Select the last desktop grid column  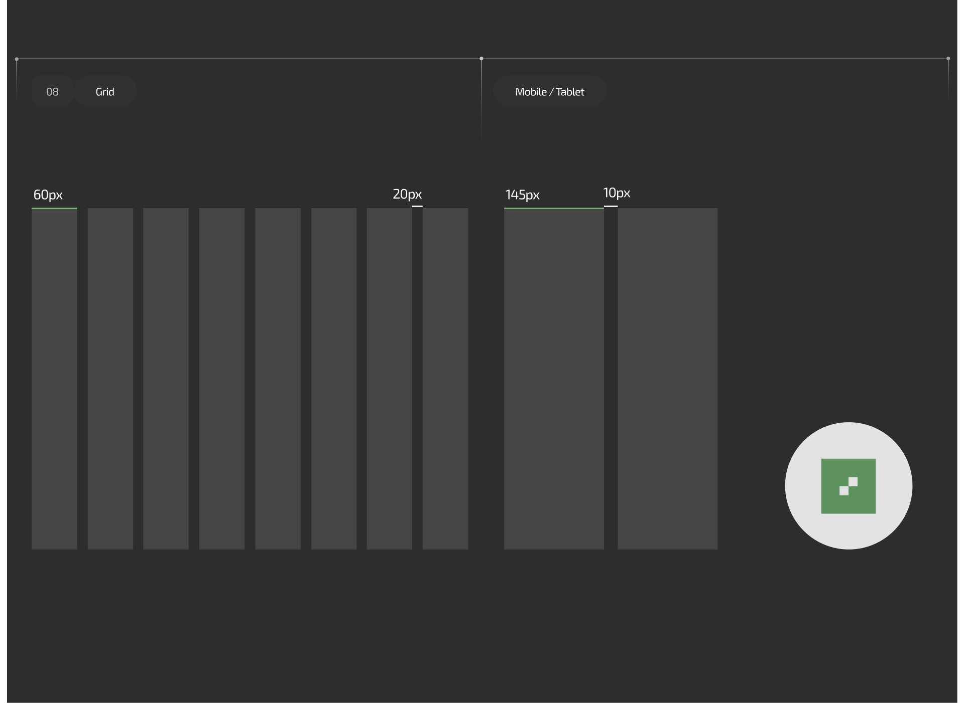(445, 379)
